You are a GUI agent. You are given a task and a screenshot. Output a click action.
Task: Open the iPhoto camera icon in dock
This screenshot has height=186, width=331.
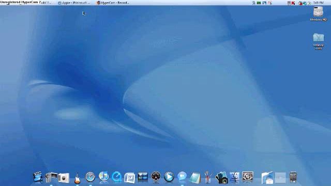pyautogui.click(x=64, y=178)
